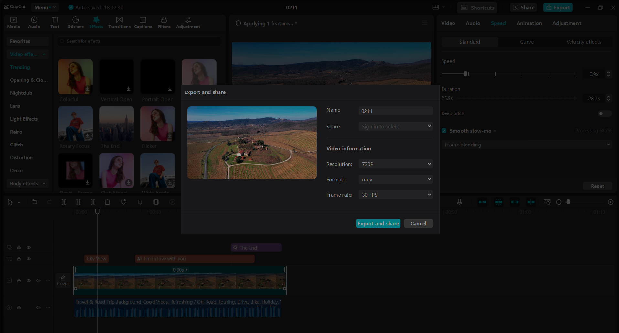Select the Velocity effects mode
The height and width of the screenshot is (333, 619).
click(584, 42)
